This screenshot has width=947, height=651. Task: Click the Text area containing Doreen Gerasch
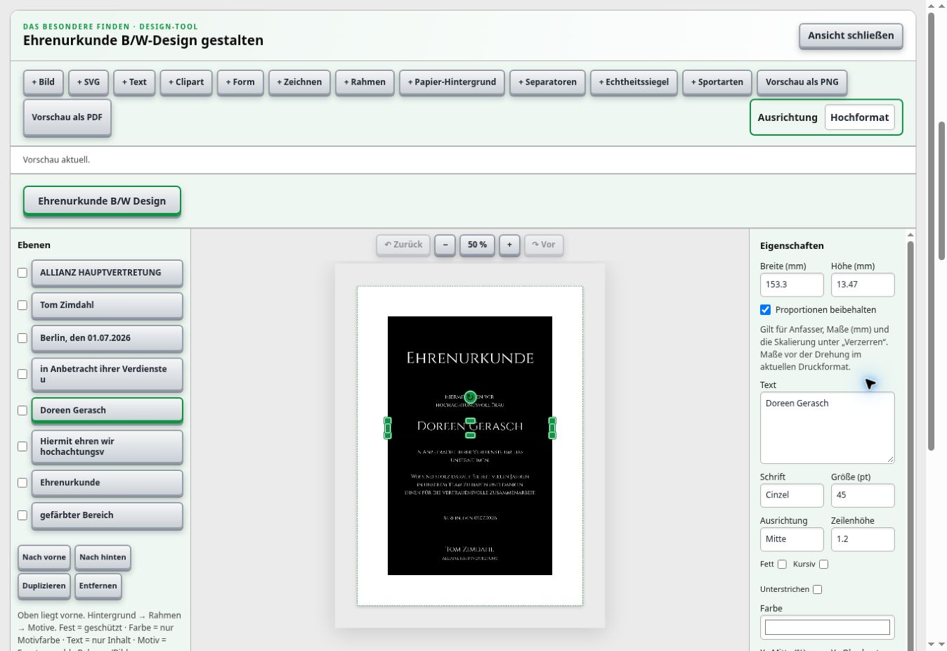click(827, 427)
